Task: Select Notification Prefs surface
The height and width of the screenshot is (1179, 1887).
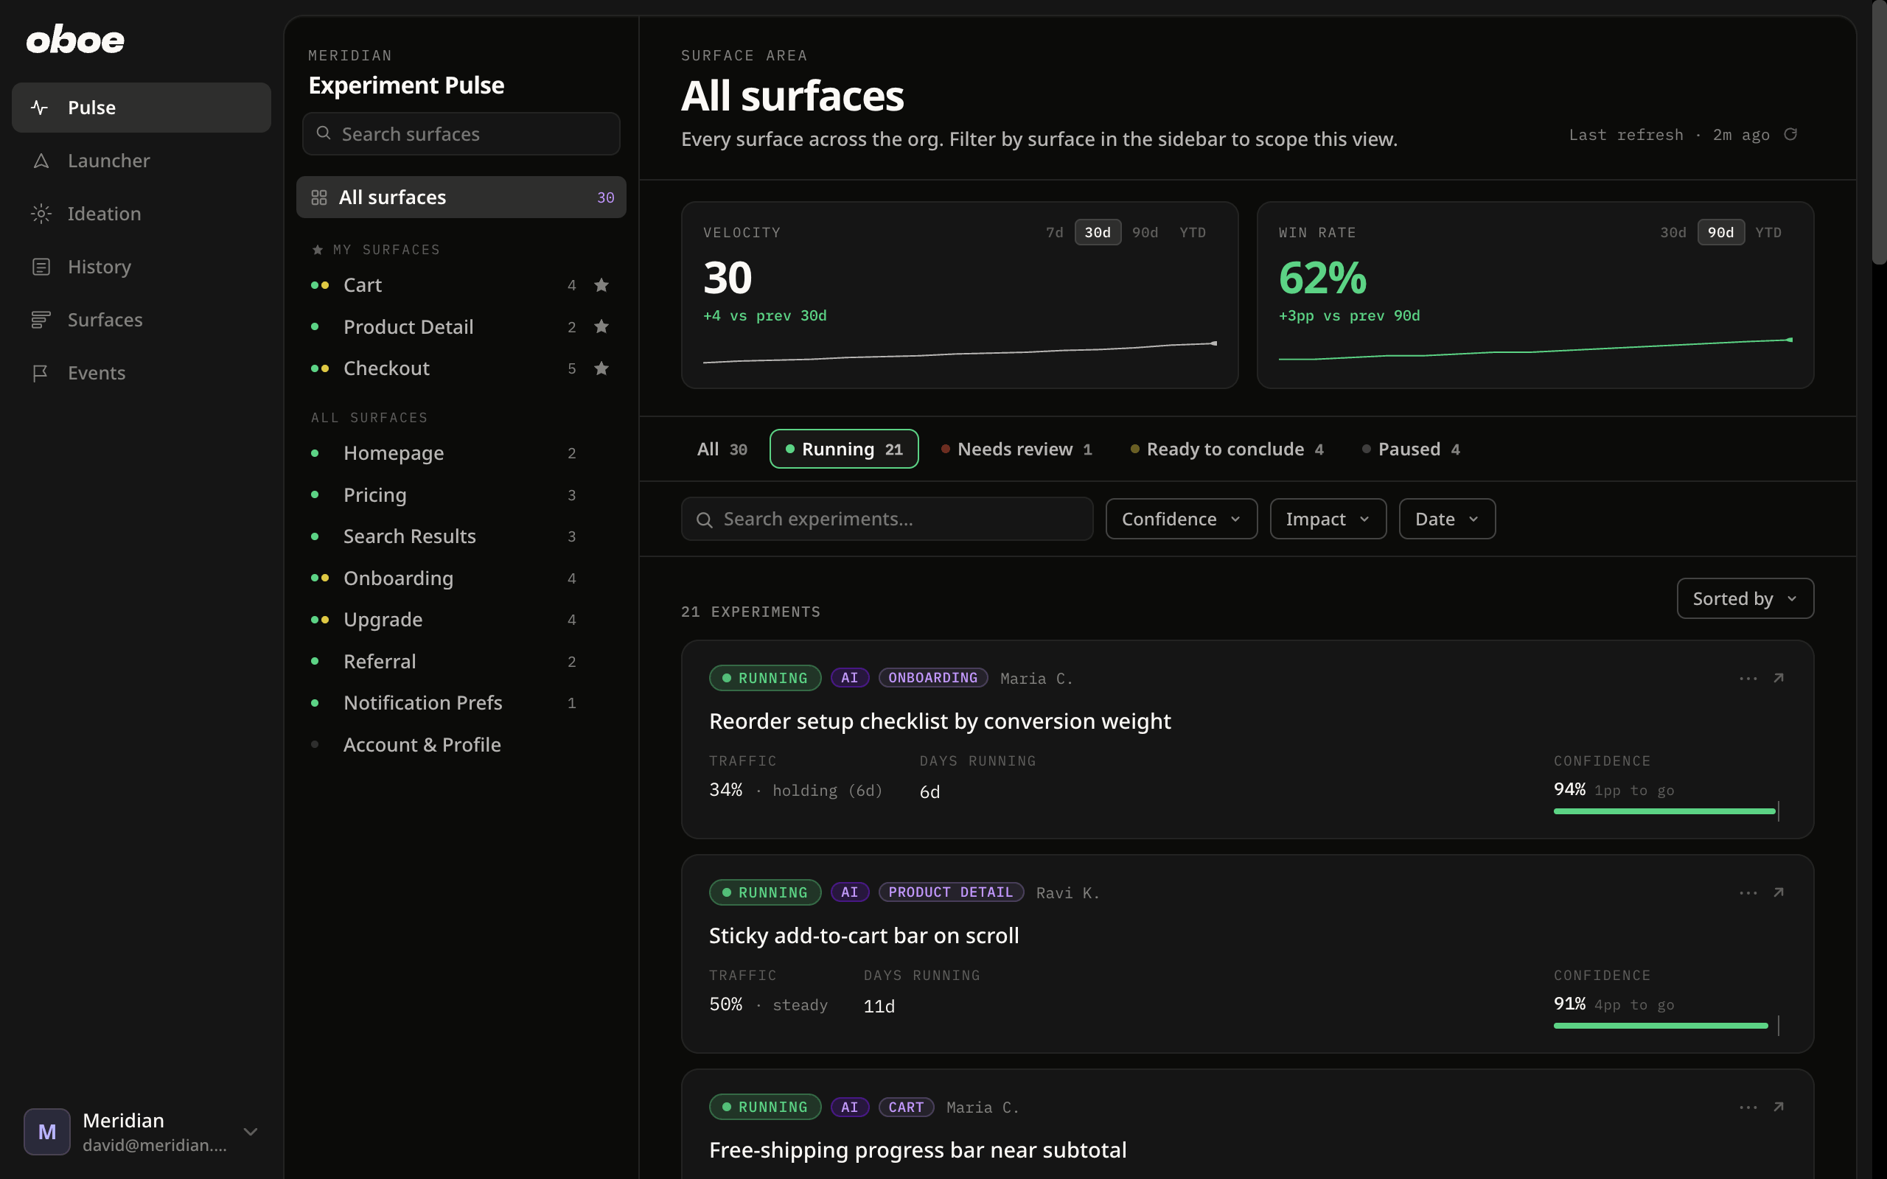Action: pyautogui.click(x=461, y=703)
